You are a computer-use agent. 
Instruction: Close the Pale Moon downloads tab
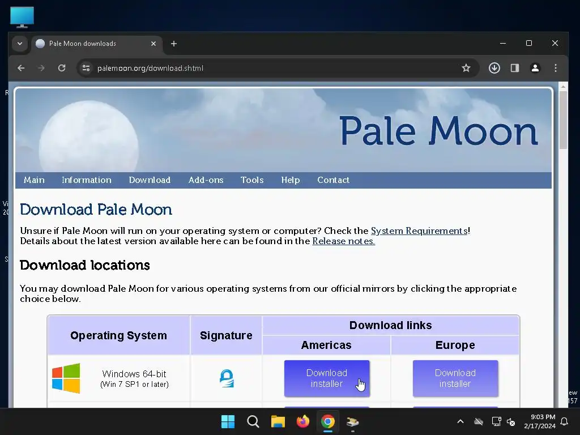point(153,44)
